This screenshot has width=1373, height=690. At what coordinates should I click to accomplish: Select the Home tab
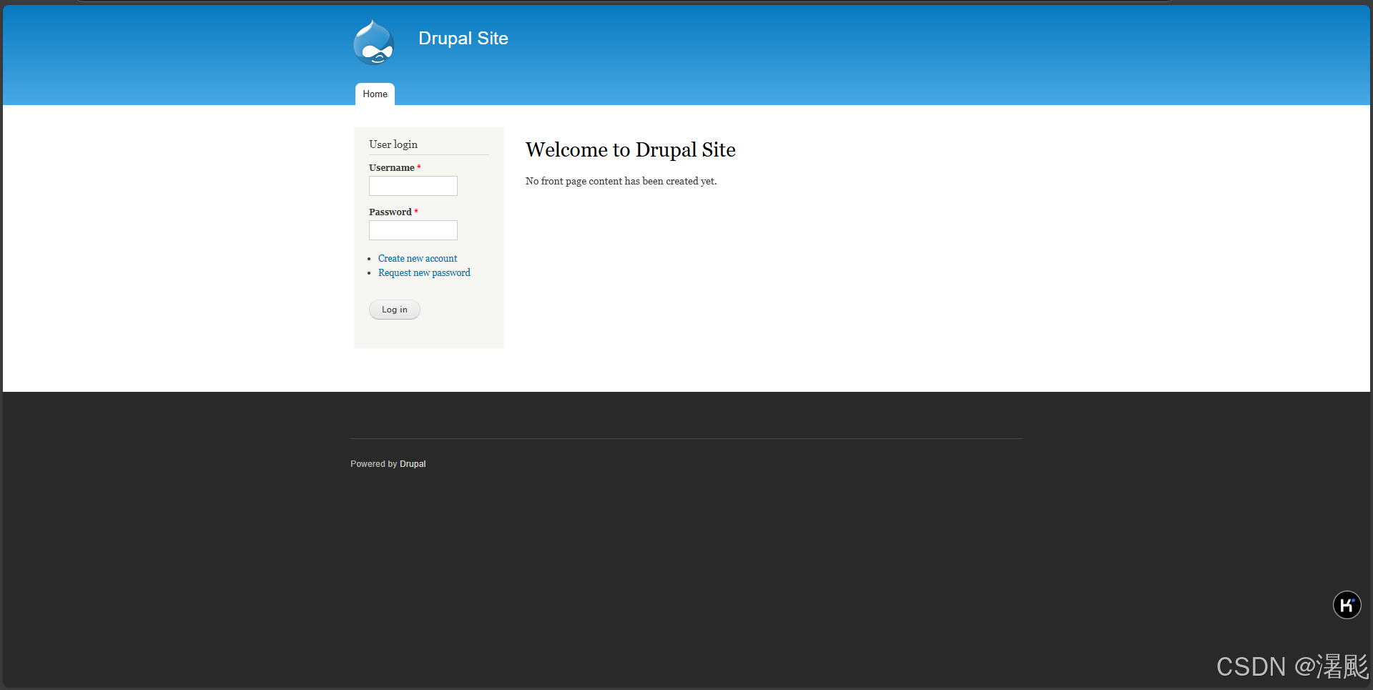375,94
